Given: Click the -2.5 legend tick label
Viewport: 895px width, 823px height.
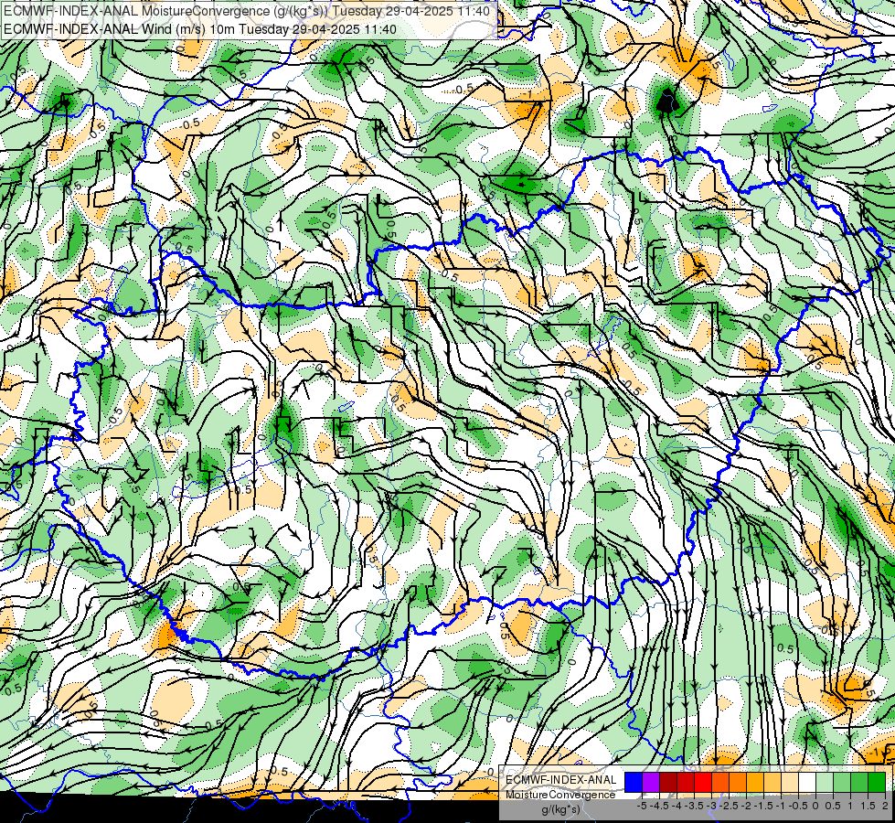Looking at the screenshot, I should point(729,806).
